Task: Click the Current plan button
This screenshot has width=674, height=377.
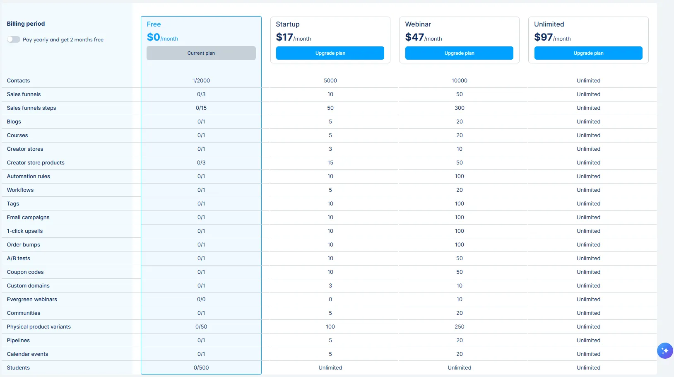Action: pyautogui.click(x=201, y=53)
